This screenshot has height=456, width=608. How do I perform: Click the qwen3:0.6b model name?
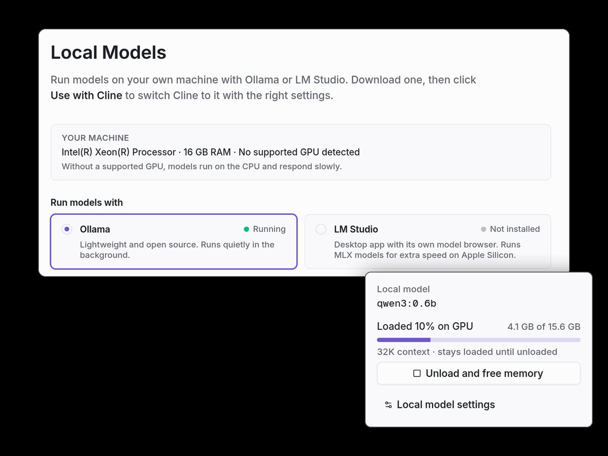[x=407, y=303]
